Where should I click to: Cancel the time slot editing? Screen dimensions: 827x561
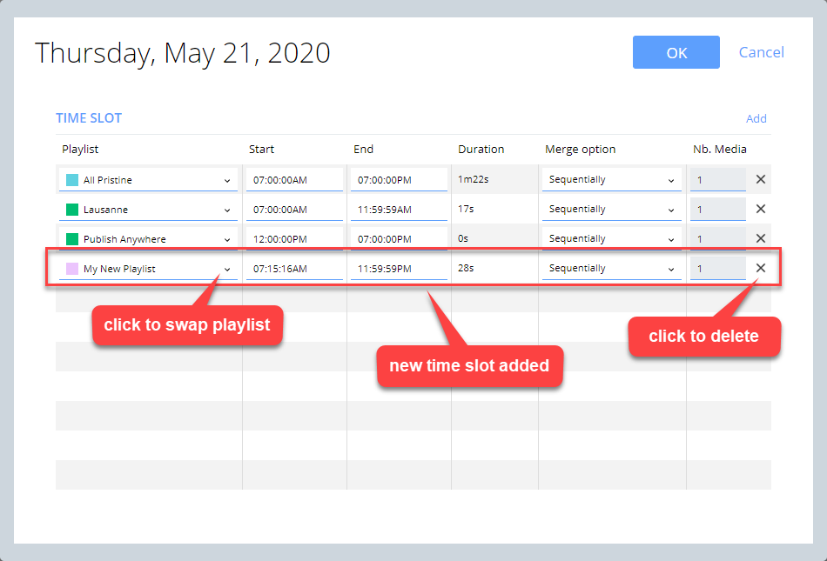(761, 52)
